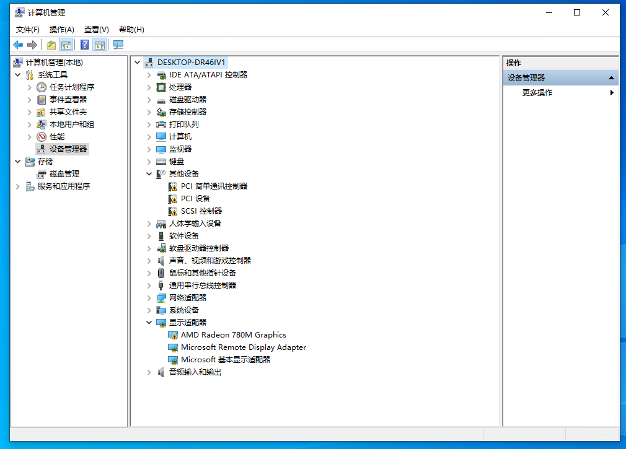Collapse the DESKTOP-DR46IV1 root node
Image resolution: width=626 pixels, height=449 pixels.
[138, 62]
